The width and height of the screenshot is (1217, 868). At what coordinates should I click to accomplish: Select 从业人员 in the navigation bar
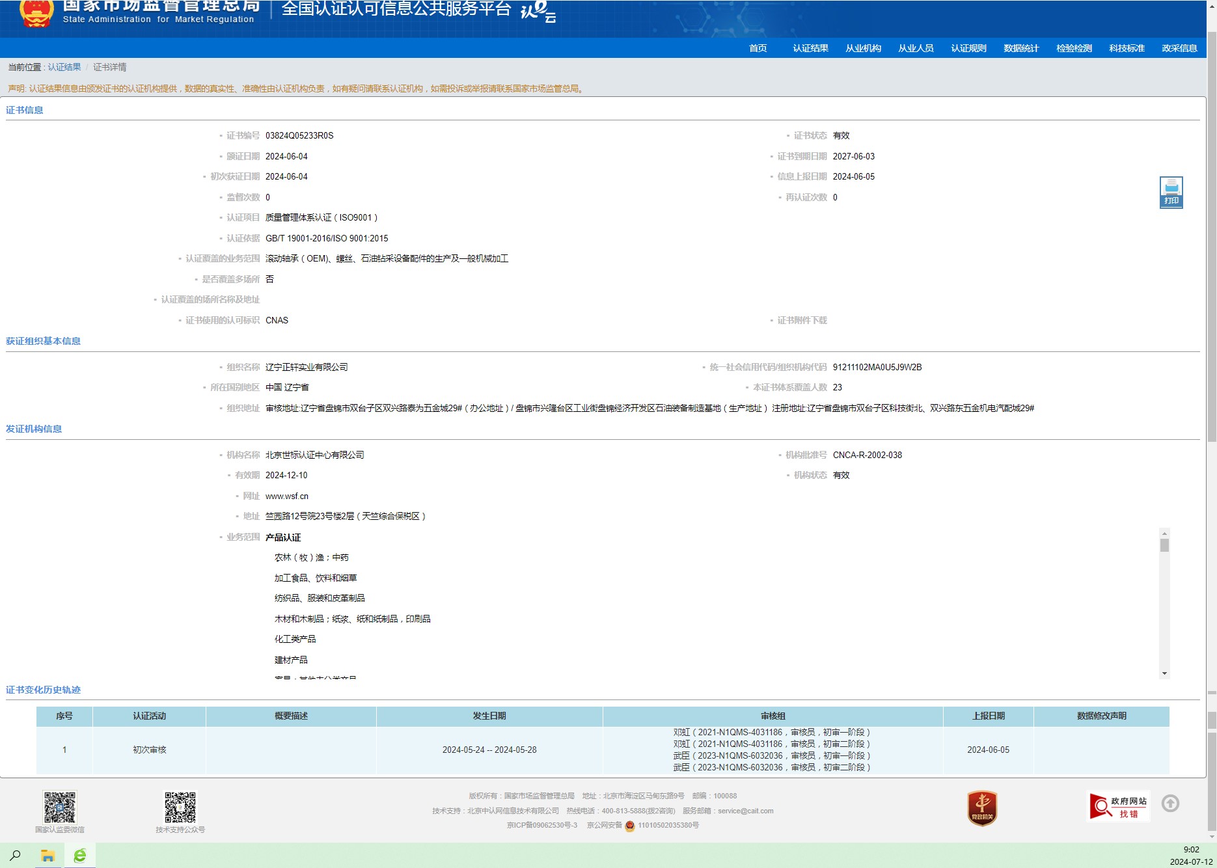916,48
